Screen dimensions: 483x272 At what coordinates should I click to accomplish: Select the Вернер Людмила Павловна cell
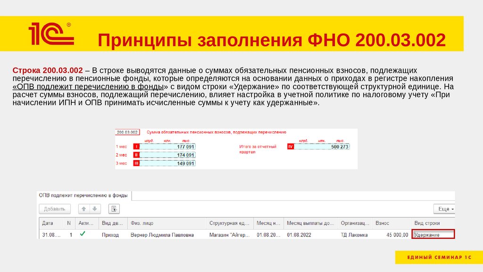[x=162, y=235]
